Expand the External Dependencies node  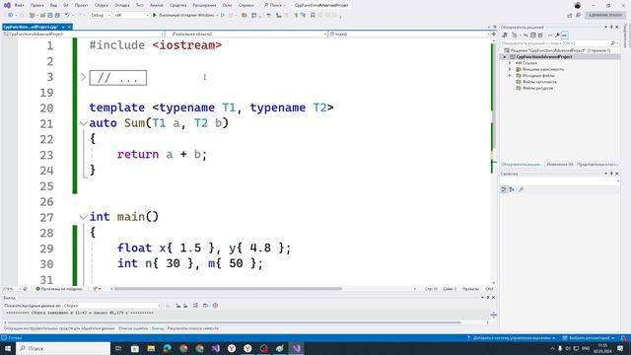[510, 69]
